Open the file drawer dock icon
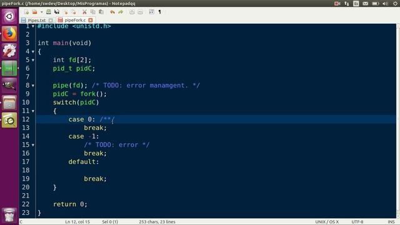400x225 pixels. coord(9,102)
